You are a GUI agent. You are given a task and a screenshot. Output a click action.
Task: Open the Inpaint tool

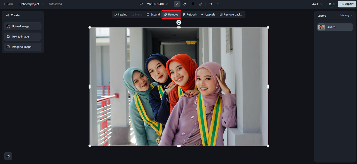point(120,14)
